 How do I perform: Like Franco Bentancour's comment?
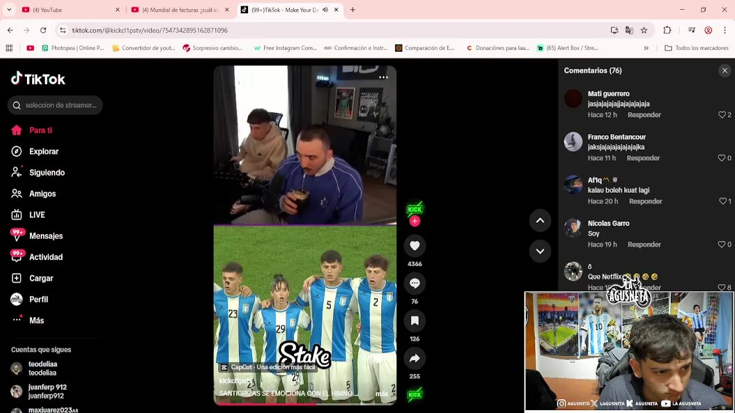[x=722, y=158]
